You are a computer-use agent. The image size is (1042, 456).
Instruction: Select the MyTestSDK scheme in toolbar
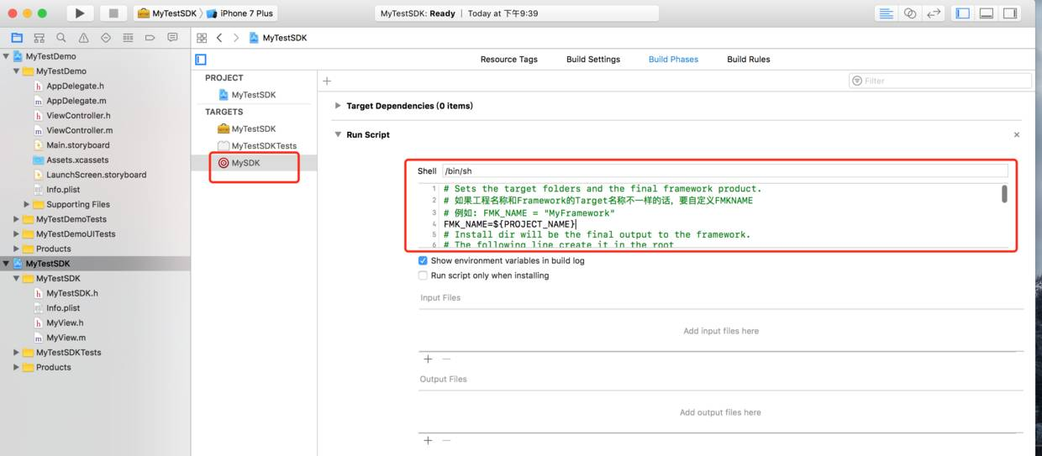(167, 13)
